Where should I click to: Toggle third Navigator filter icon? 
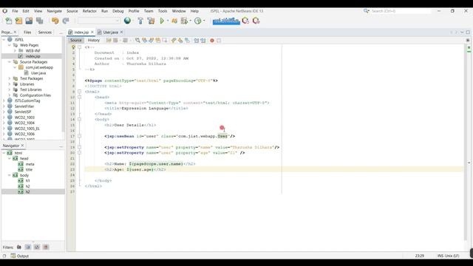tap(37, 247)
